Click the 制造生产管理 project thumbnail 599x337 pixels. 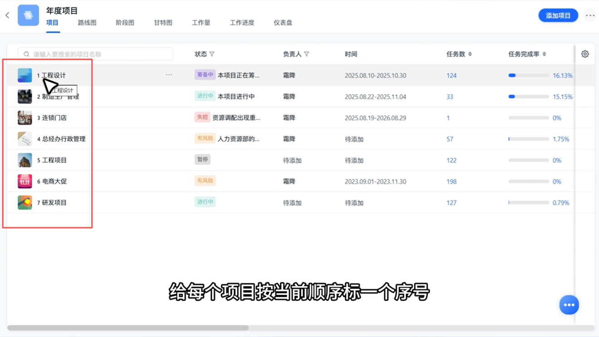[25, 97]
